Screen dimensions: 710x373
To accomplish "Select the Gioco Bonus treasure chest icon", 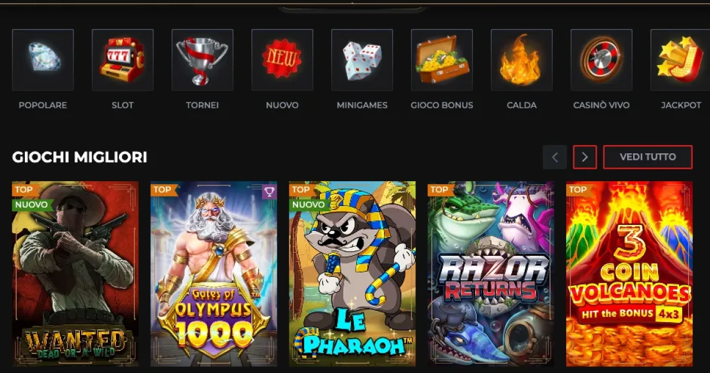I will click(x=442, y=60).
